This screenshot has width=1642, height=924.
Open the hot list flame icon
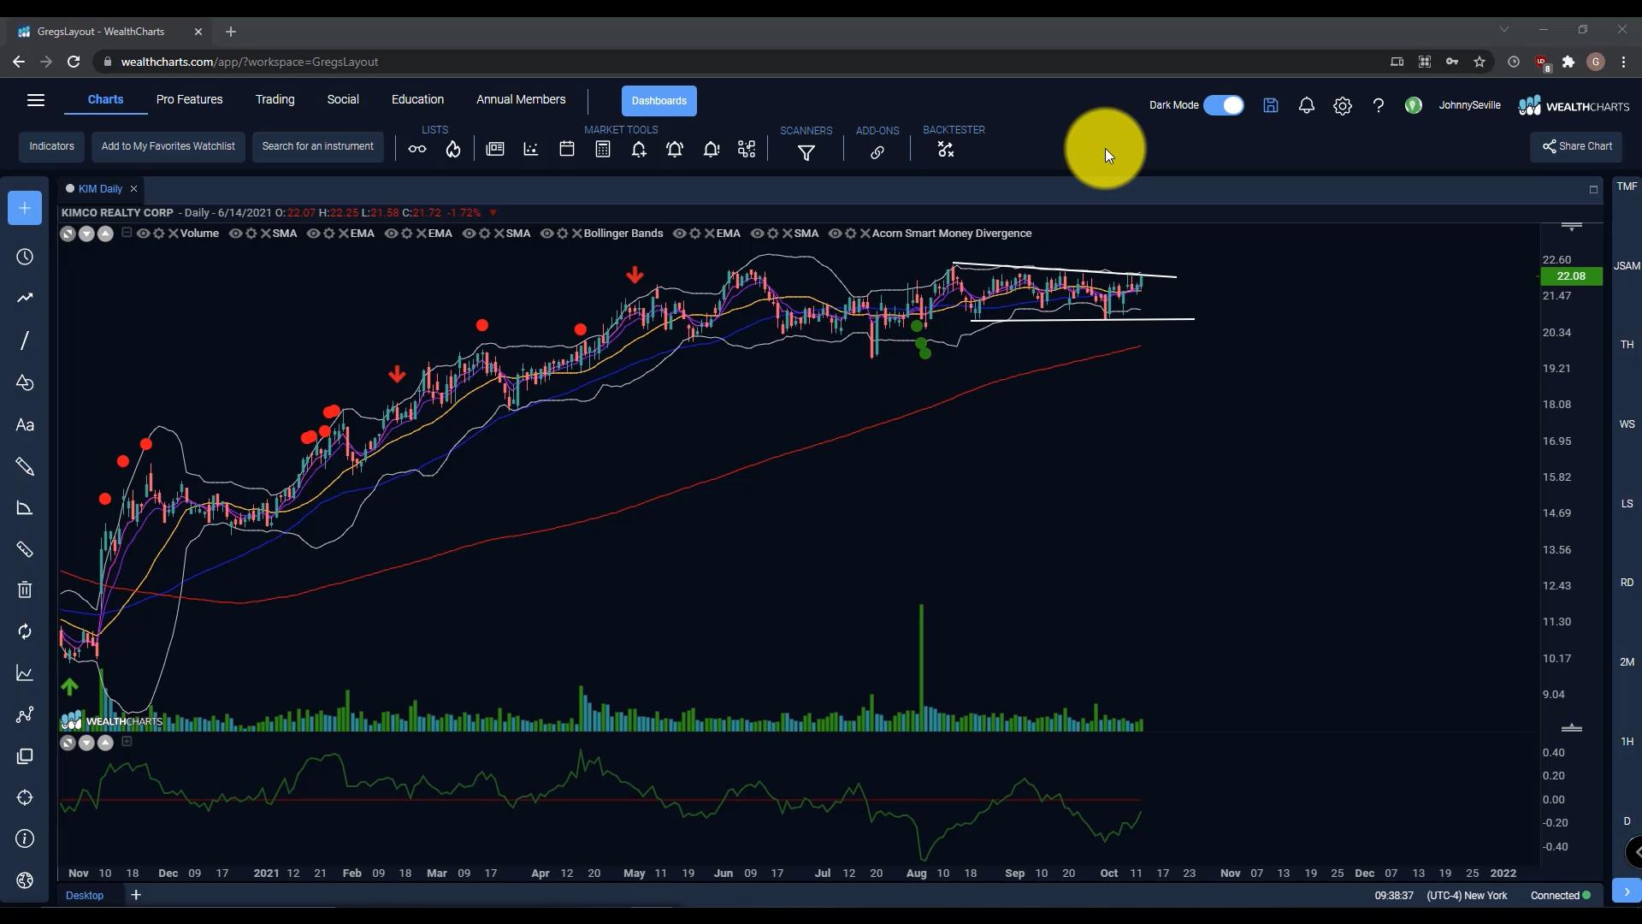point(453,150)
